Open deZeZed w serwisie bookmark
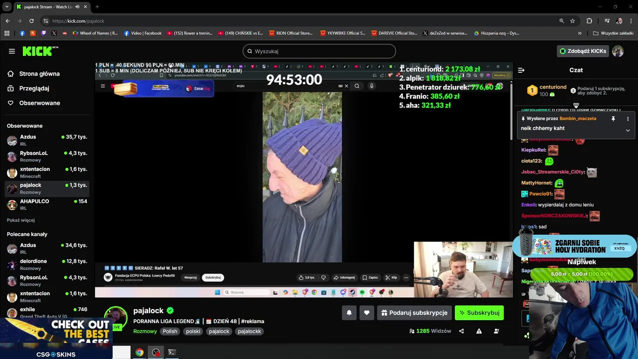This screenshot has width=638, height=359. point(445,33)
